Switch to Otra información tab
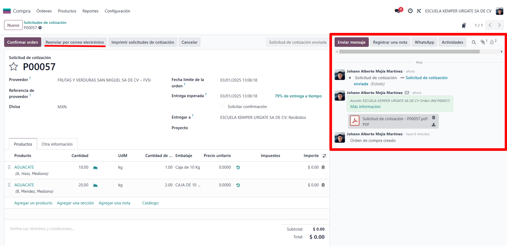The height and width of the screenshot is (246, 507). (57, 144)
